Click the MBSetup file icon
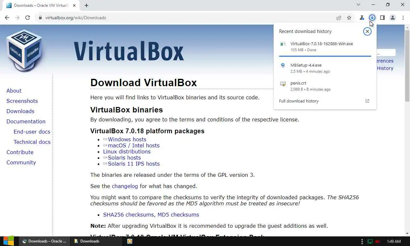Screen dimensions: 410x246 tap(283, 65)
